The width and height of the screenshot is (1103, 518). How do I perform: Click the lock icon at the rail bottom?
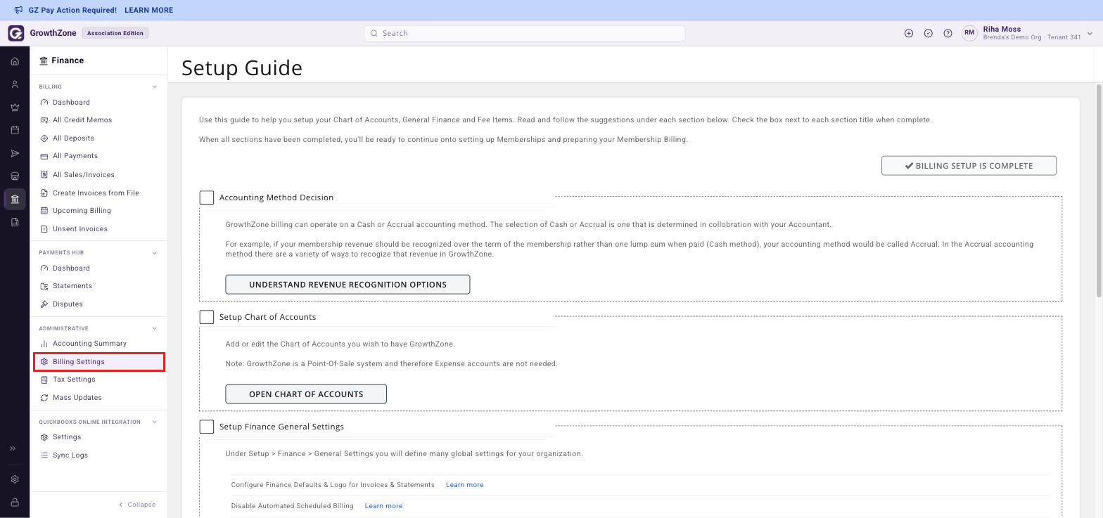[15, 503]
